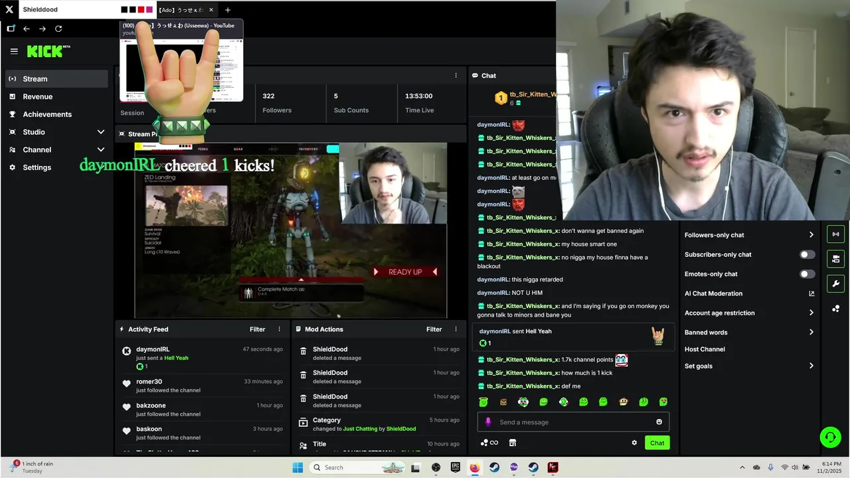The width and height of the screenshot is (850, 478).
Task: Open the weather widget showing rain
Action: pyautogui.click(x=32, y=467)
